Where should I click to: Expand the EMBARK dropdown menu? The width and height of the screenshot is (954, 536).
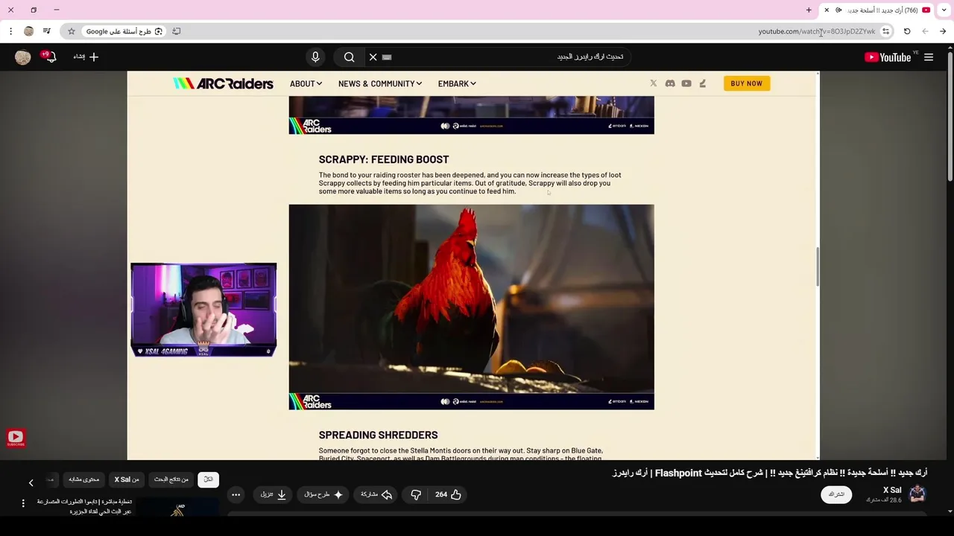[457, 83]
